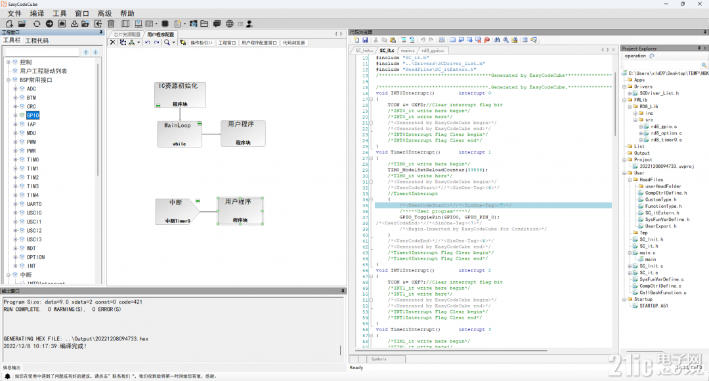Expand the ADC tree node
The width and height of the screenshot is (709, 381).
[x=15, y=89]
